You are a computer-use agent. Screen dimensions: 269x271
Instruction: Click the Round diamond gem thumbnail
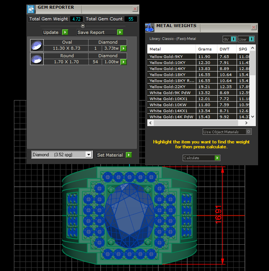(x=37, y=59)
